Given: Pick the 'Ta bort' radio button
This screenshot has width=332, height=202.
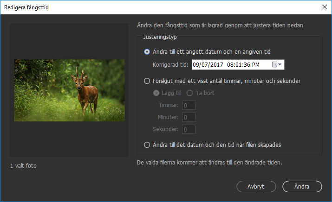Looking at the screenshot, I should [x=189, y=93].
